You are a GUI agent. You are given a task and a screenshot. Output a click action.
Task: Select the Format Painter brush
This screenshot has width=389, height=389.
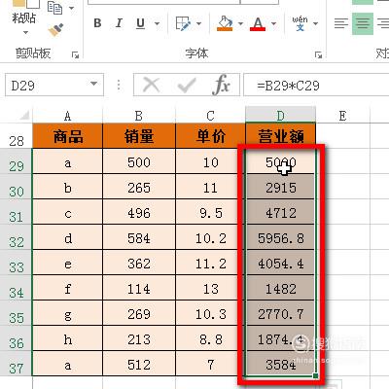pos(55,29)
